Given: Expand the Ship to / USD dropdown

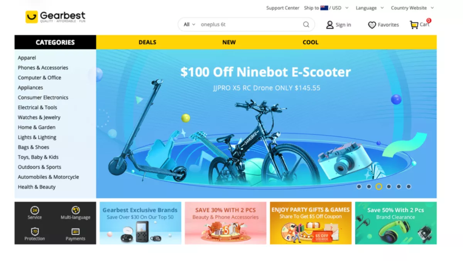Looking at the screenshot, I should tap(326, 8).
